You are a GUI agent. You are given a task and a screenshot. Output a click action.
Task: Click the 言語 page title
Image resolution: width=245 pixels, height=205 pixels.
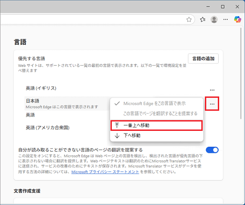[x=20, y=42]
